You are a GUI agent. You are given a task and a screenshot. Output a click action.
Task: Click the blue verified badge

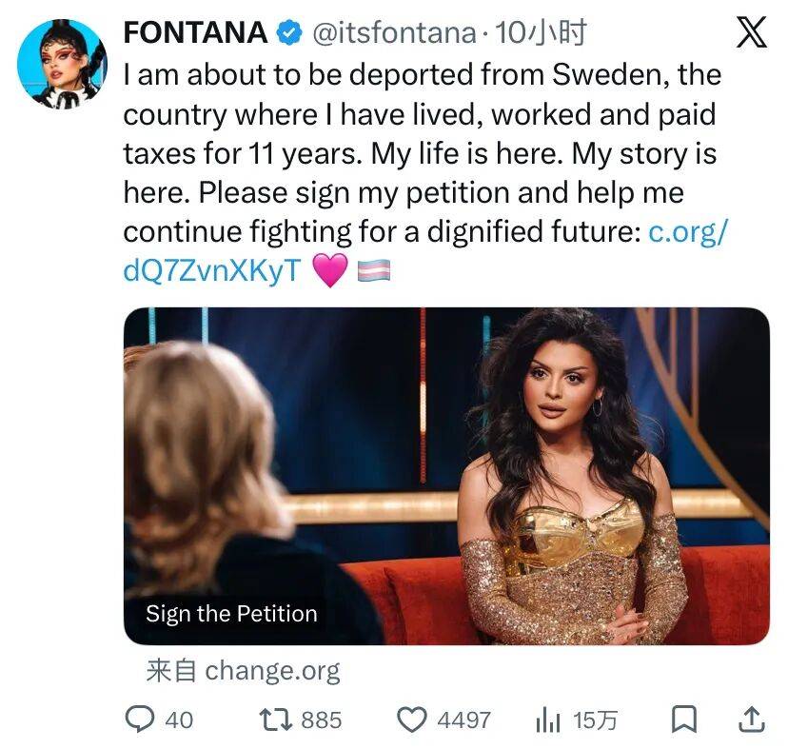click(x=288, y=34)
